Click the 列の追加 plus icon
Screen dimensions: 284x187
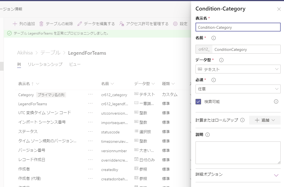point(15,23)
